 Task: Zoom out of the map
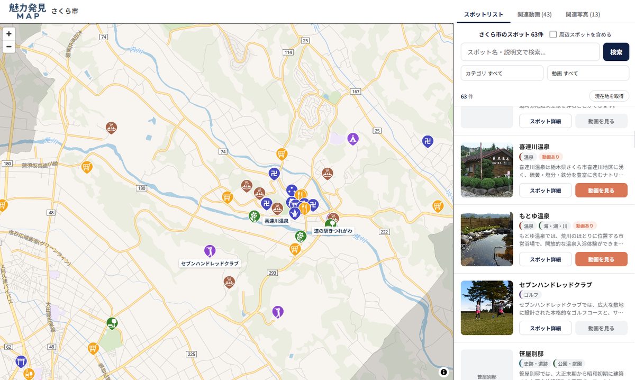(9, 47)
